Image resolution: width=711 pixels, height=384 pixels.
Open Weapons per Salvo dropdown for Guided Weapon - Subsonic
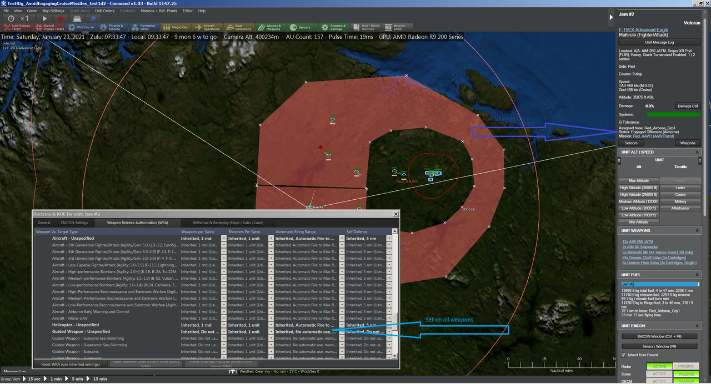pos(224,352)
